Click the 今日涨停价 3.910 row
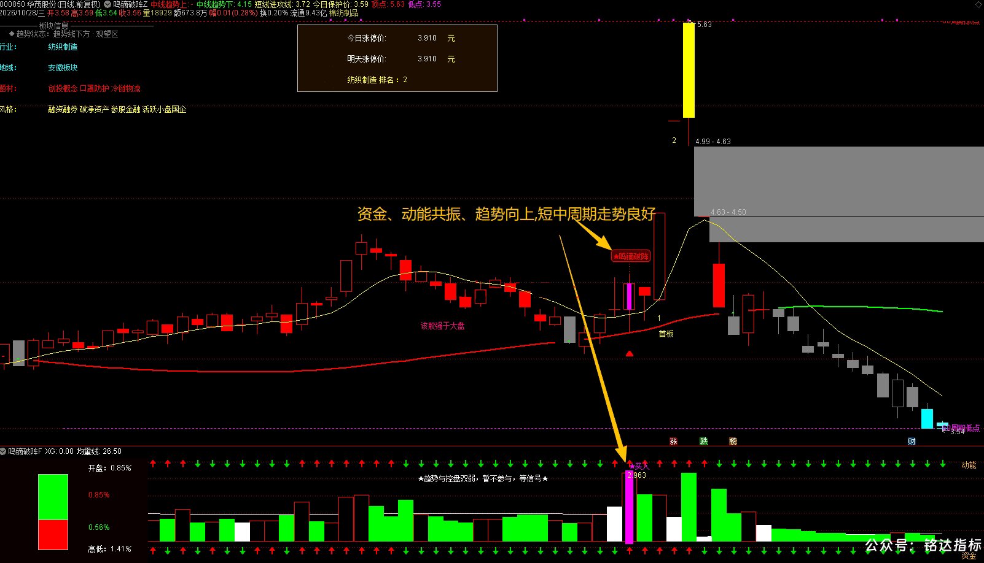 401,38
